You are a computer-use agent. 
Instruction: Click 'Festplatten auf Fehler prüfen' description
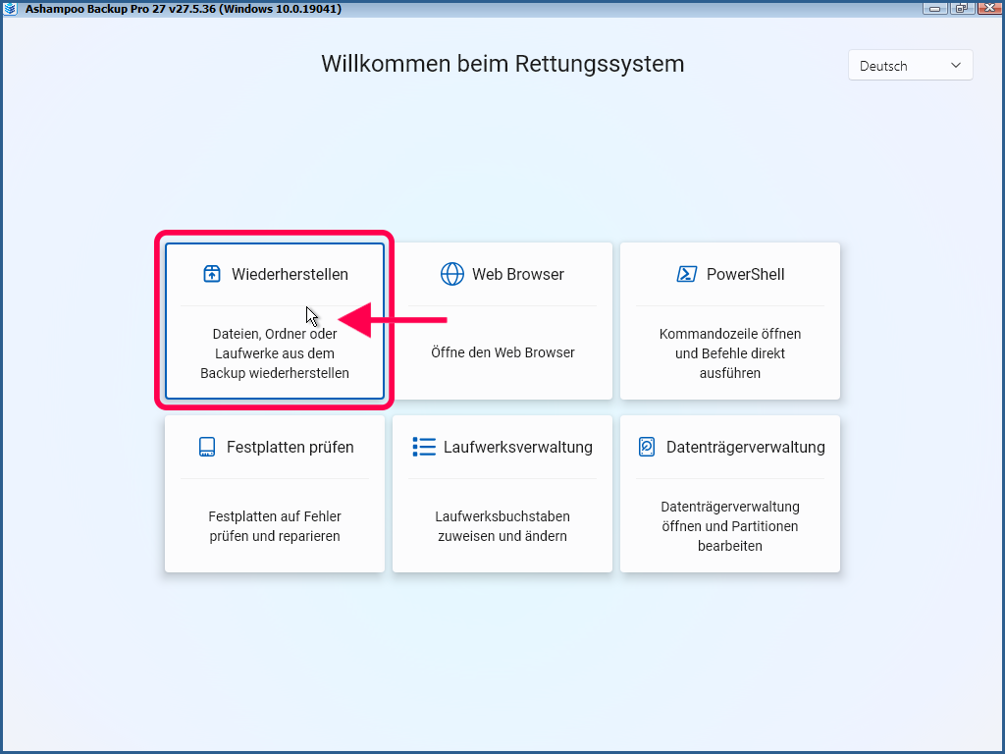[275, 526]
